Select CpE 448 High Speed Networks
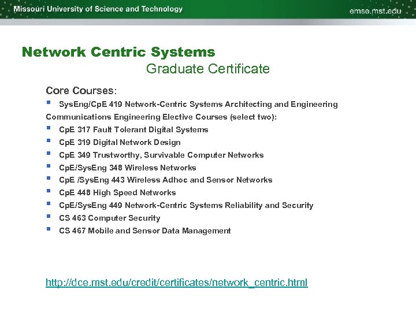 click(x=117, y=192)
